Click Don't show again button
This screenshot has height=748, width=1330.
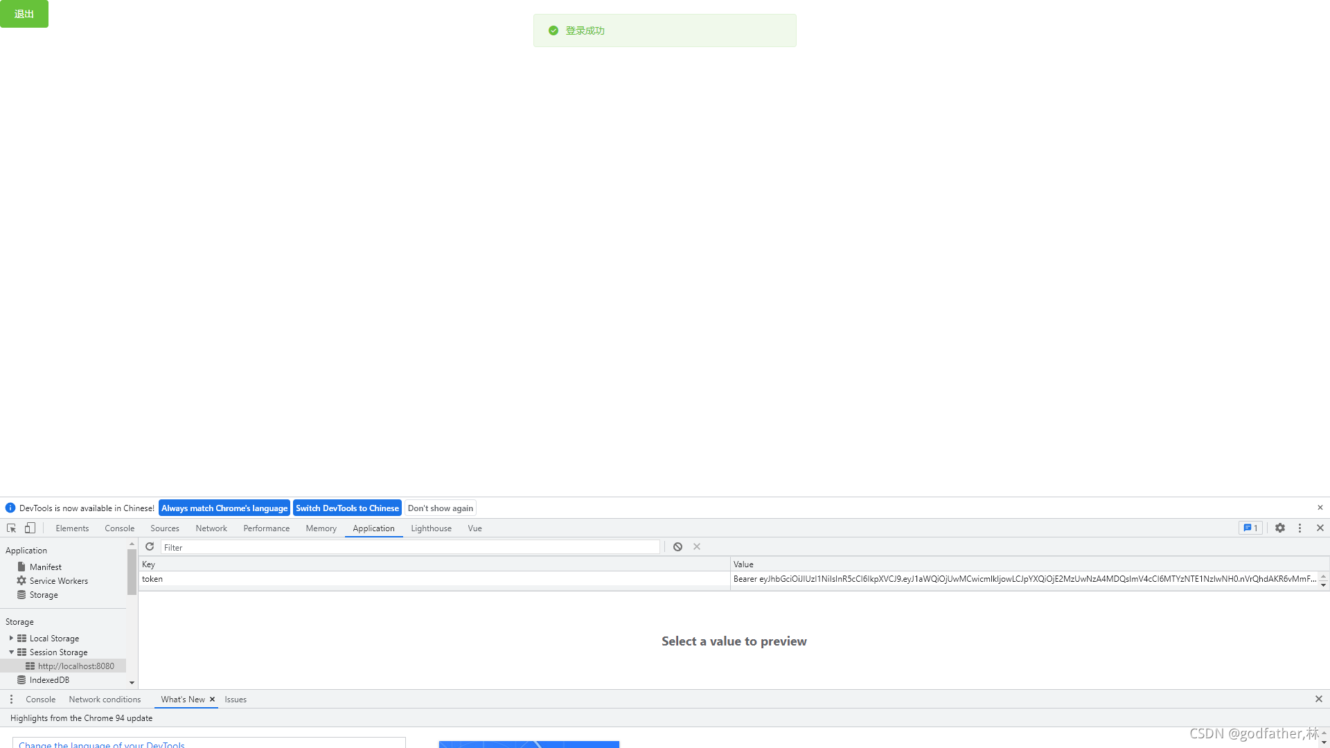440,508
